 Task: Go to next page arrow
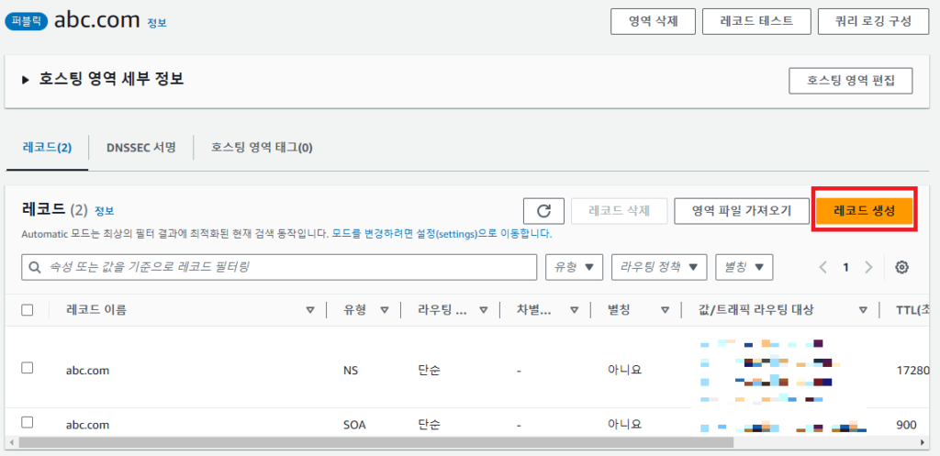[x=868, y=267]
